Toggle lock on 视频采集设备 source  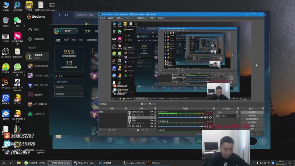(155, 112)
